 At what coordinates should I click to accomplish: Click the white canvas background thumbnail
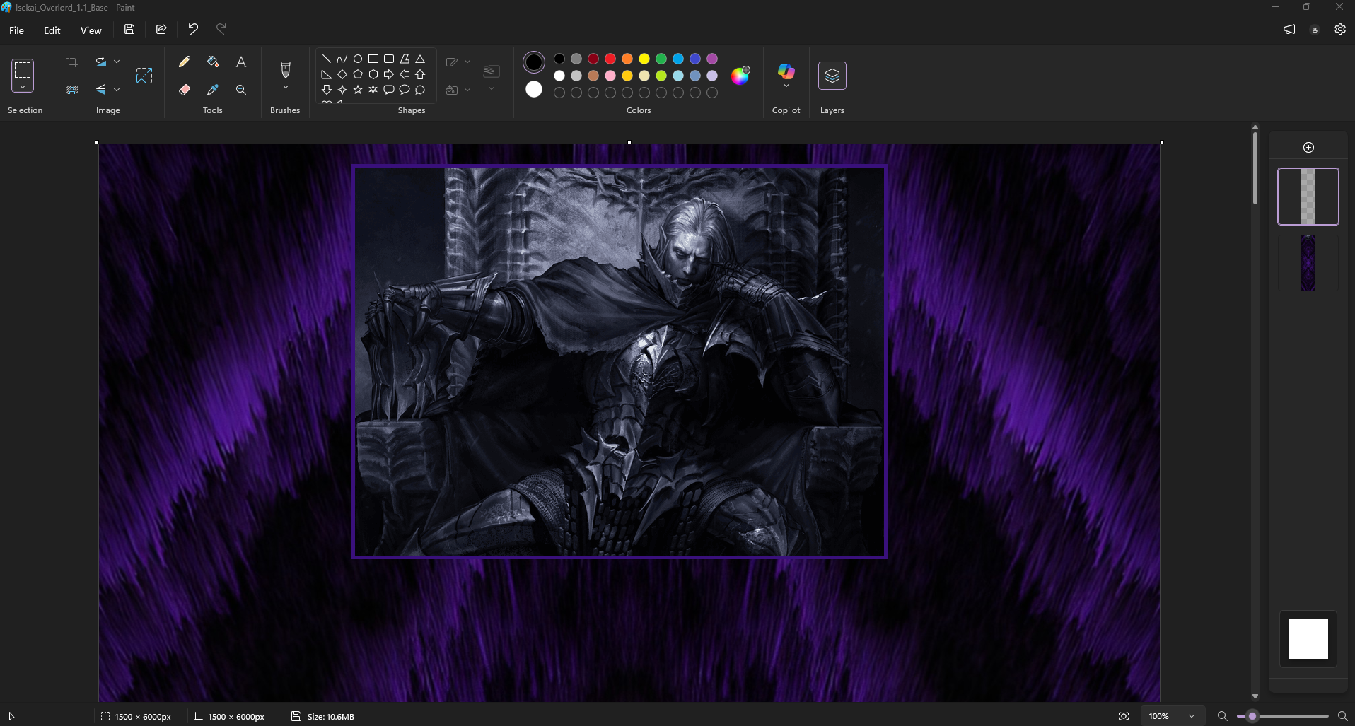coord(1308,639)
